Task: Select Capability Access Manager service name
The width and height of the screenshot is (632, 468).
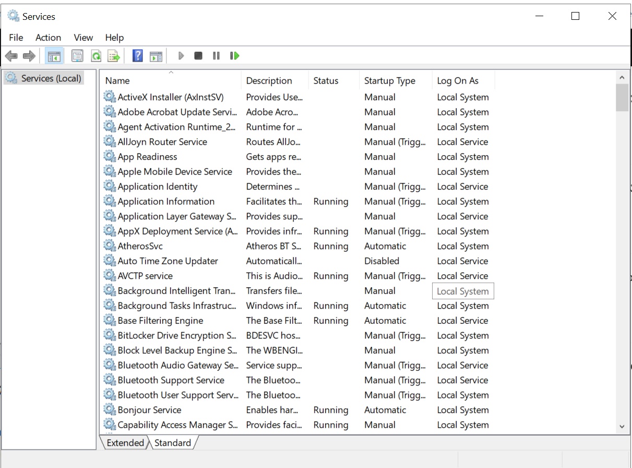Action: point(178,425)
